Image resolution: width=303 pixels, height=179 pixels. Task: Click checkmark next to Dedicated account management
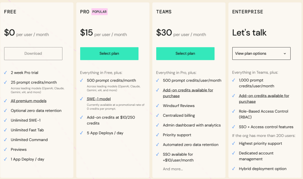[x=233, y=153]
